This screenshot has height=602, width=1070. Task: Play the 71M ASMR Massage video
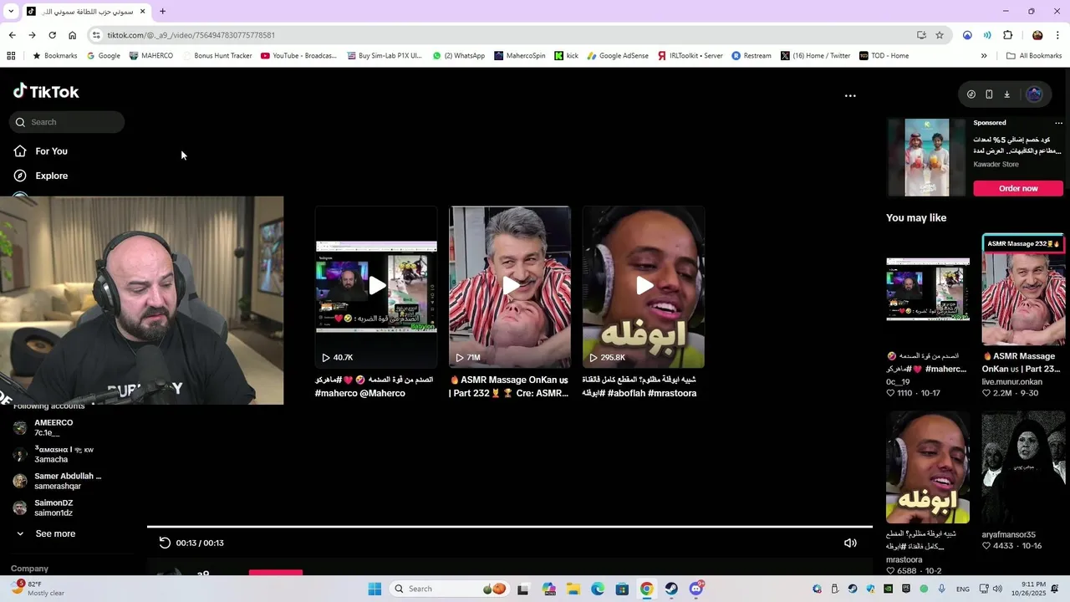510,287
